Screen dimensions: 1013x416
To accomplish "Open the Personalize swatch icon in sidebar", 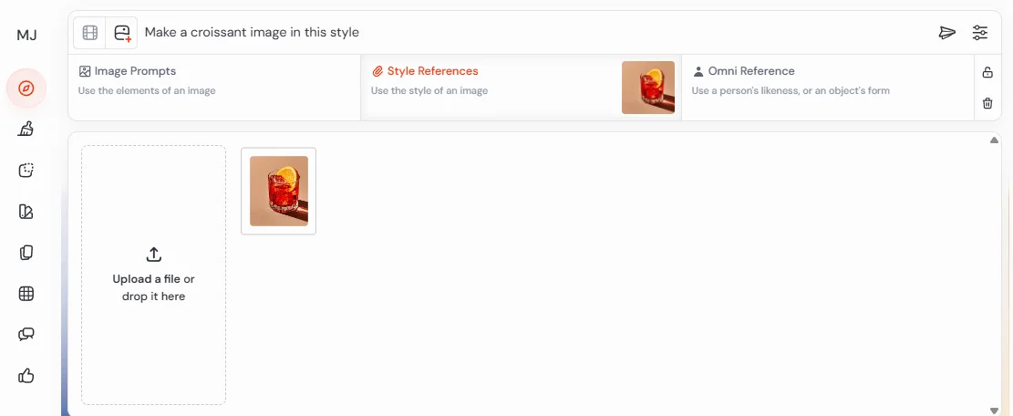I will coord(26,212).
